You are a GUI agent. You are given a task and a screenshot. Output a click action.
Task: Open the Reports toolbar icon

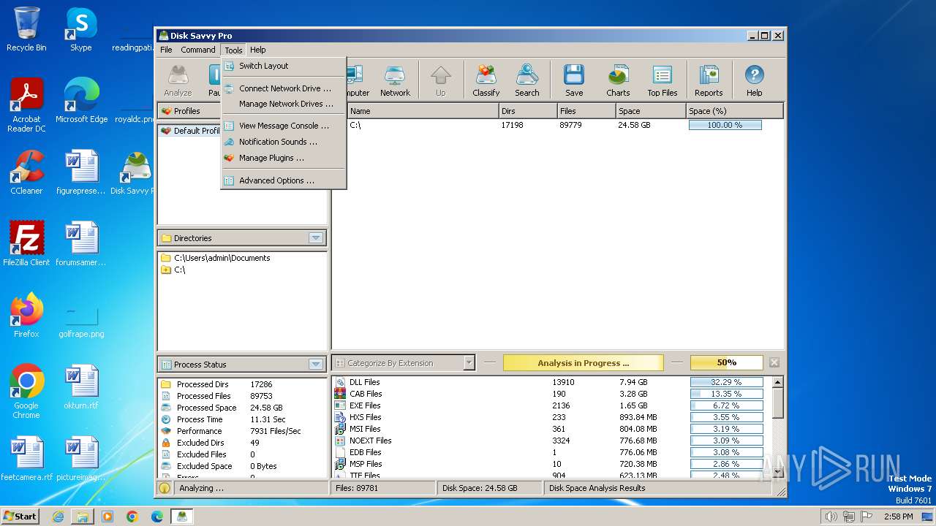[709, 80]
